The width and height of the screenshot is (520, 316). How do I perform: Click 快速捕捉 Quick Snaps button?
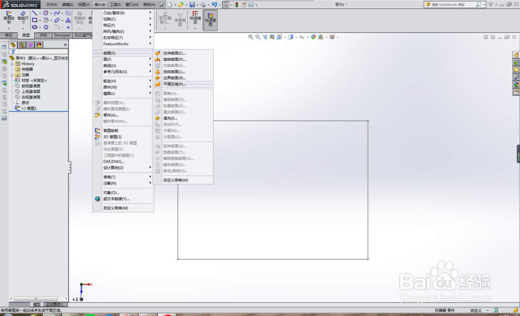click(196, 18)
